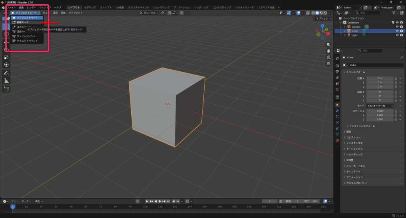Lock 位置 X with padlock icon
The height and width of the screenshot is (218, 406).
click(396, 78)
